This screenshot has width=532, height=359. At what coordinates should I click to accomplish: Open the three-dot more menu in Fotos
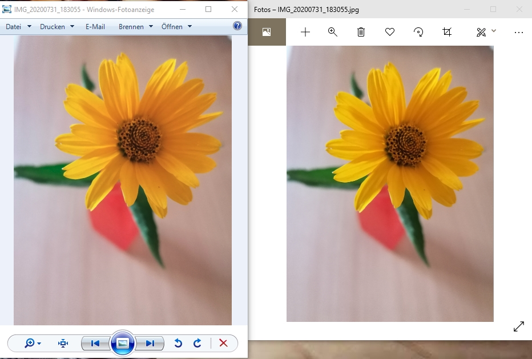point(519,33)
